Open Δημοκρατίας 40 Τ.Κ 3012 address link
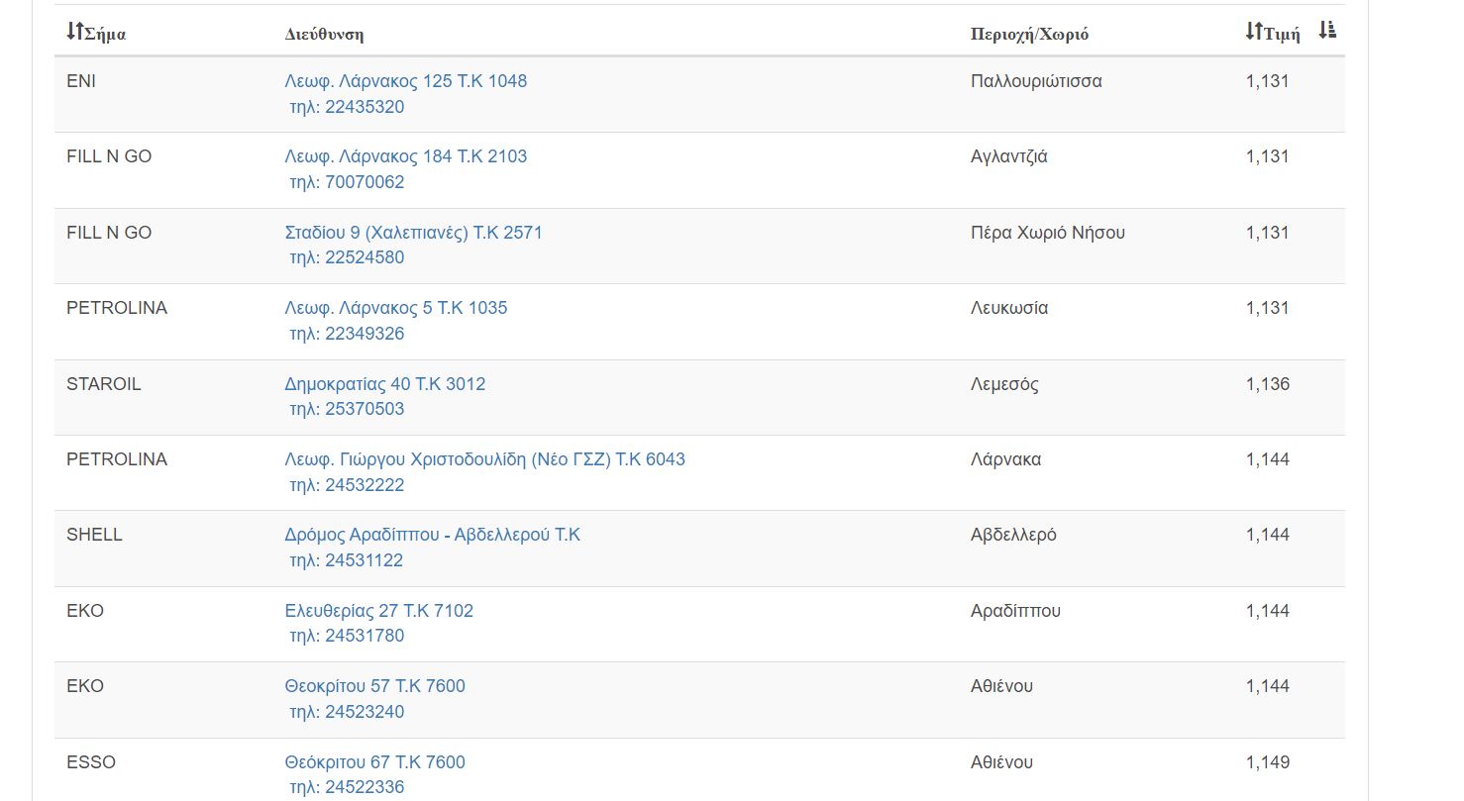 coord(384,384)
